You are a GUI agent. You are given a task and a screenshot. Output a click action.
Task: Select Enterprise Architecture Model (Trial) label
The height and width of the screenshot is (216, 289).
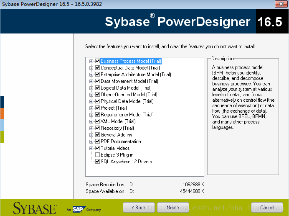pyautogui.click(x=136, y=74)
